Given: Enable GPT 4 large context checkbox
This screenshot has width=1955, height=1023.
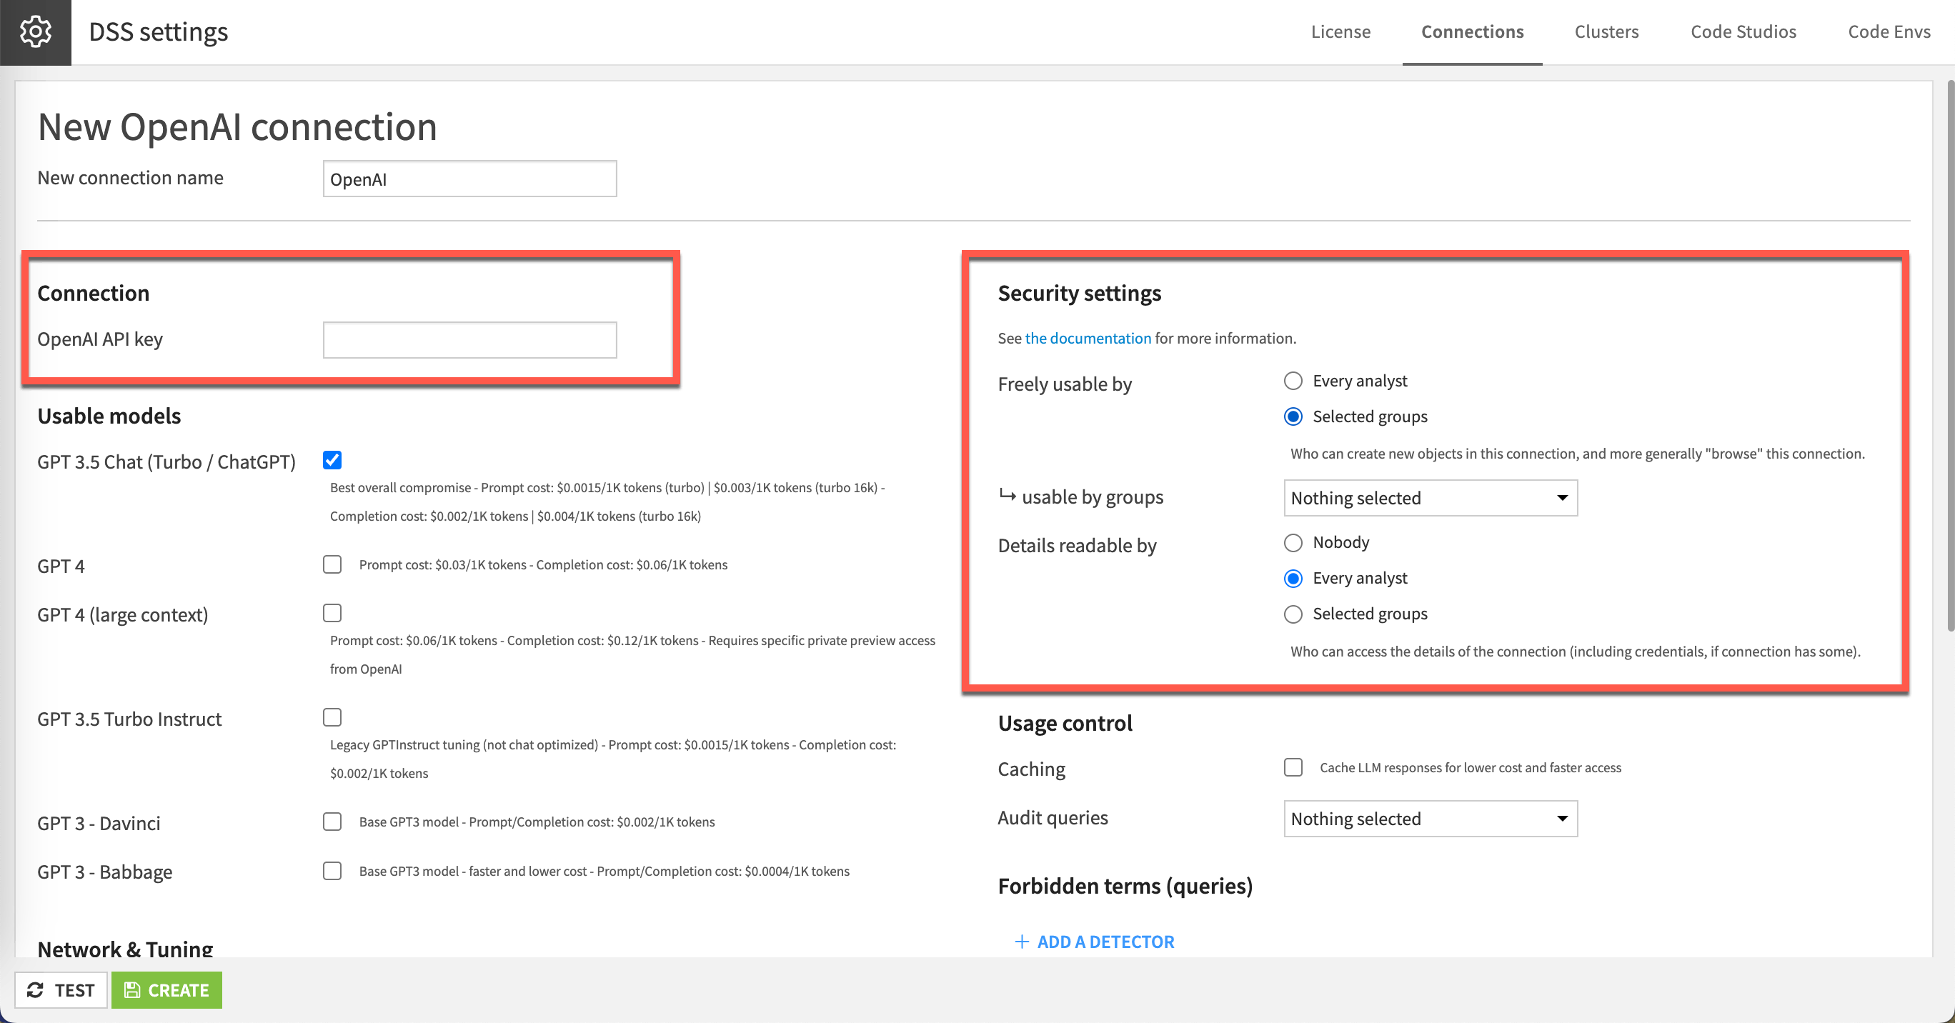Looking at the screenshot, I should click(x=334, y=613).
